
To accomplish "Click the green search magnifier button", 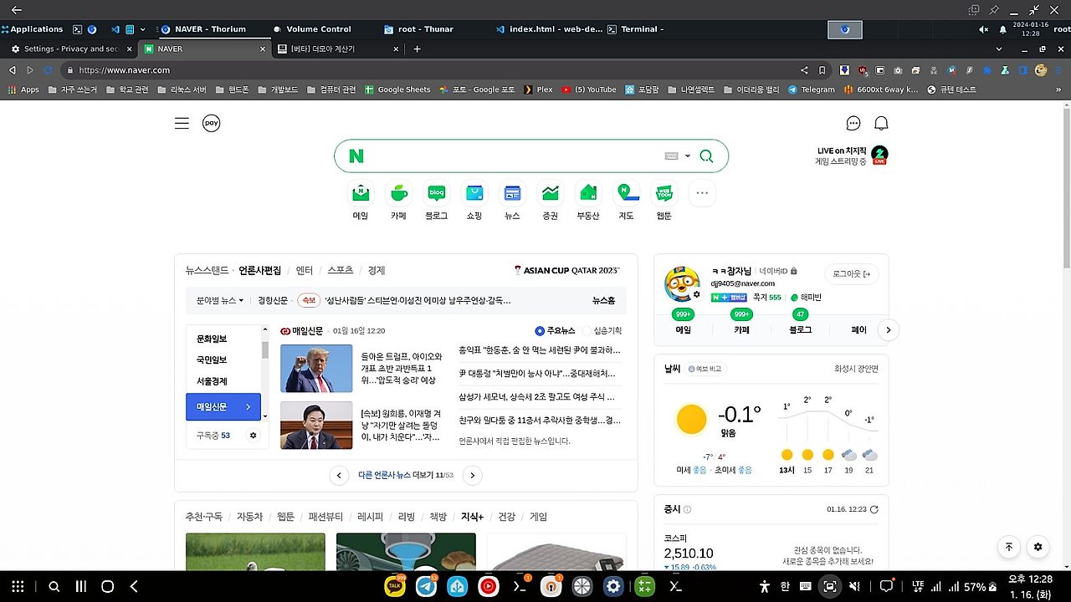I will (x=706, y=156).
